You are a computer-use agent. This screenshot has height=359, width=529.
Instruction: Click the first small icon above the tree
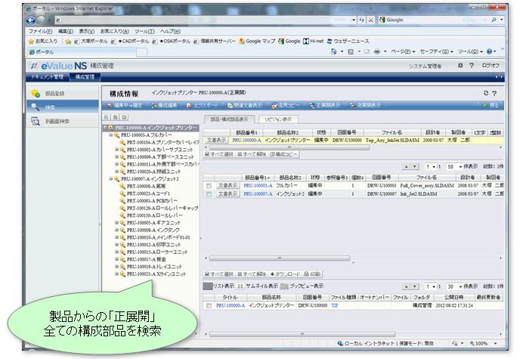pos(107,117)
